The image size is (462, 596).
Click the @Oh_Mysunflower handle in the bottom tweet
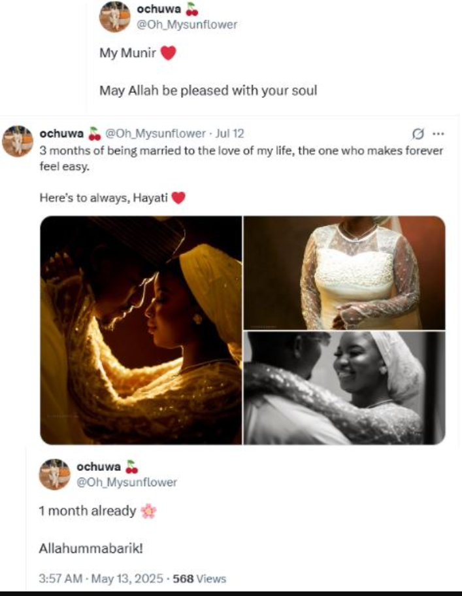pos(127,483)
